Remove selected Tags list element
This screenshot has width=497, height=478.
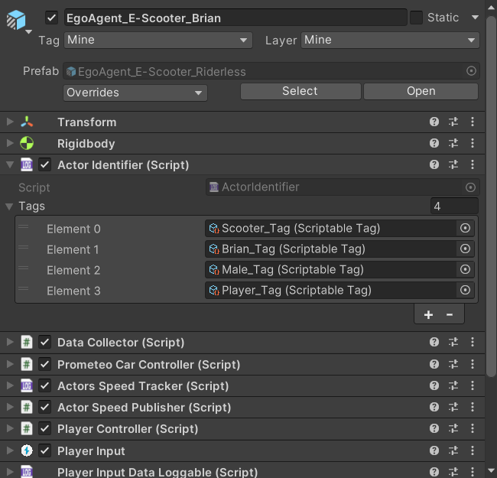(x=450, y=315)
